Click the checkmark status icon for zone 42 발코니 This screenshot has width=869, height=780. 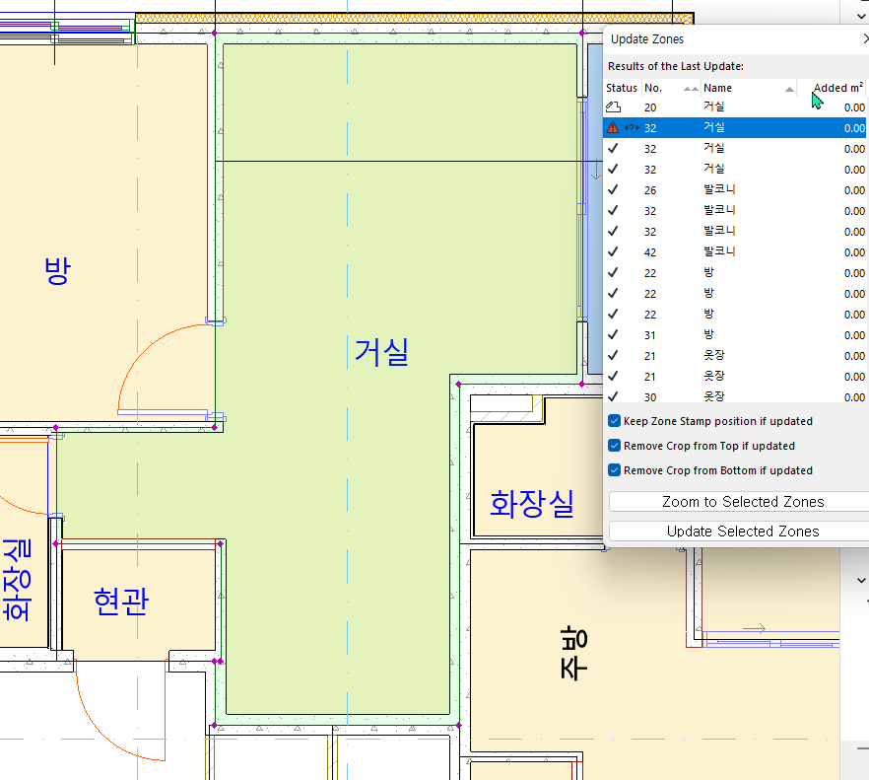pos(614,251)
